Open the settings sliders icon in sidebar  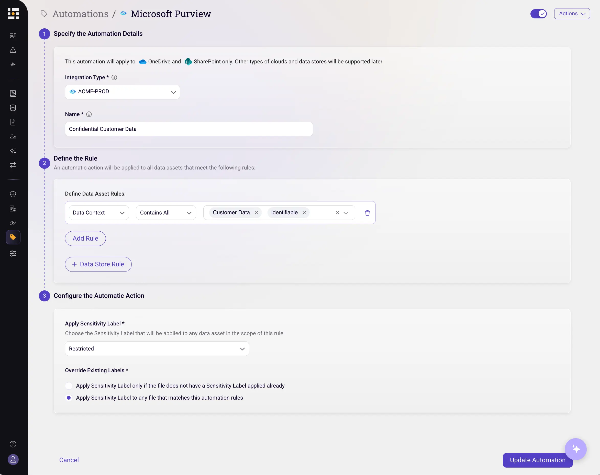(x=13, y=253)
